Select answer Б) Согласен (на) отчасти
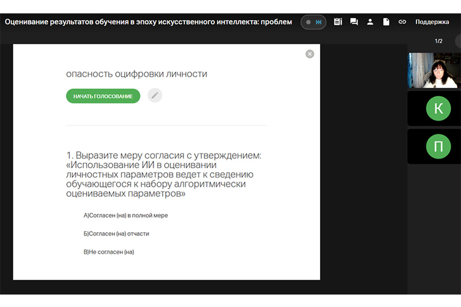This screenshot has width=461, height=307. click(x=116, y=233)
